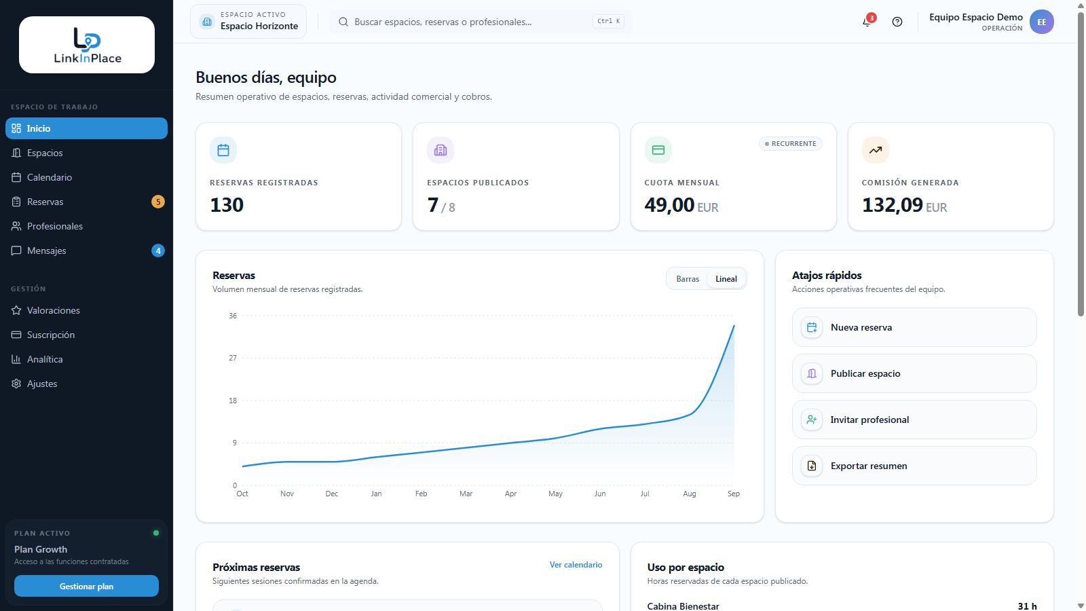Click the trending arrow icon in Comisión Generada card
Image resolution: width=1086 pixels, height=611 pixels.
click(x=876, y=150)
